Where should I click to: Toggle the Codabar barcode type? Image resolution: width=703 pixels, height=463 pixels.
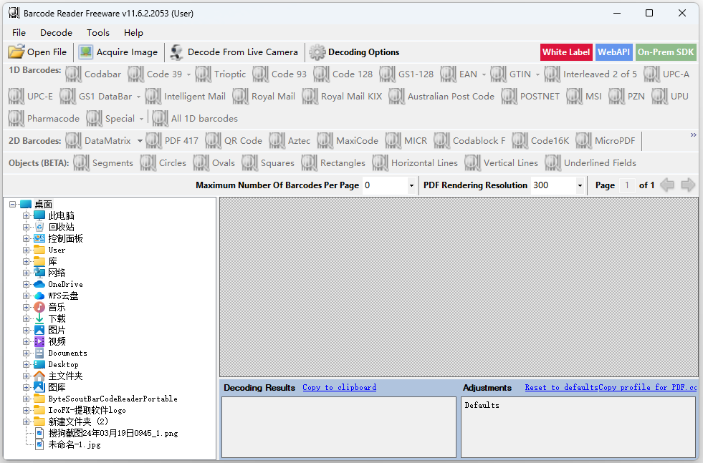[93, 74]
